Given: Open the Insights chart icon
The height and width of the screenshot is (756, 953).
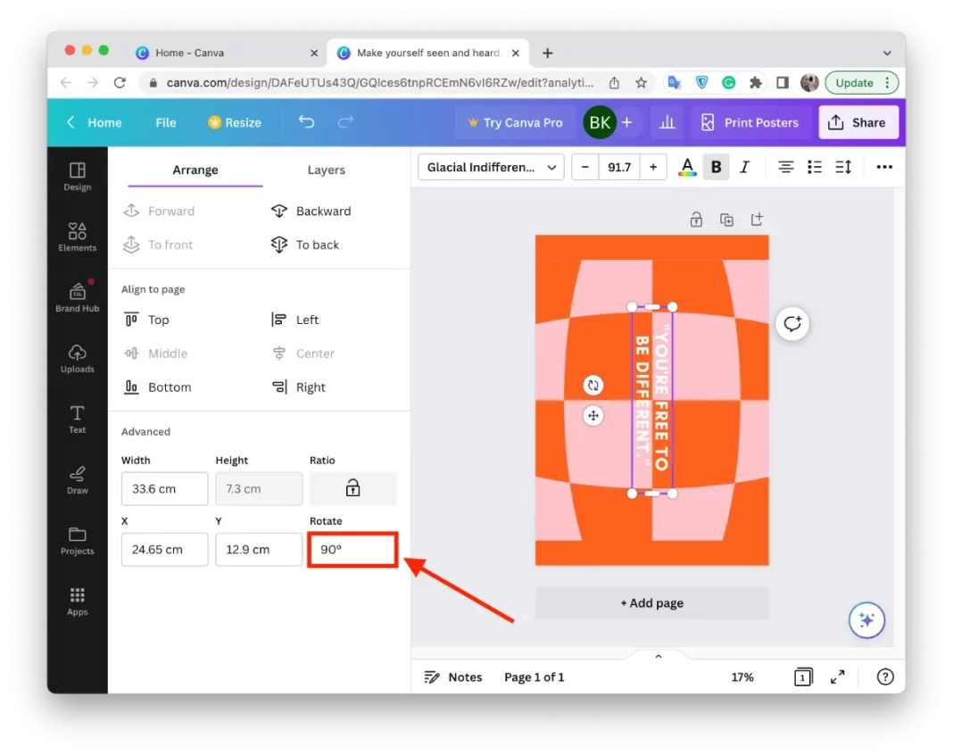Looking at the screenshot, I should [667, 122].
